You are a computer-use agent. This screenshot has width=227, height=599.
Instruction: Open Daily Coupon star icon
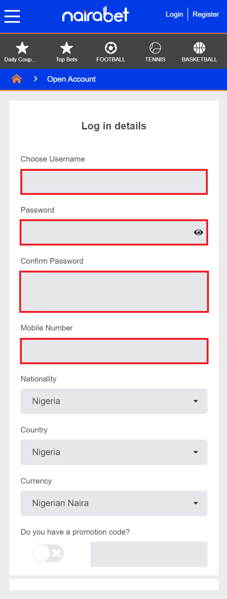point(22,48)
